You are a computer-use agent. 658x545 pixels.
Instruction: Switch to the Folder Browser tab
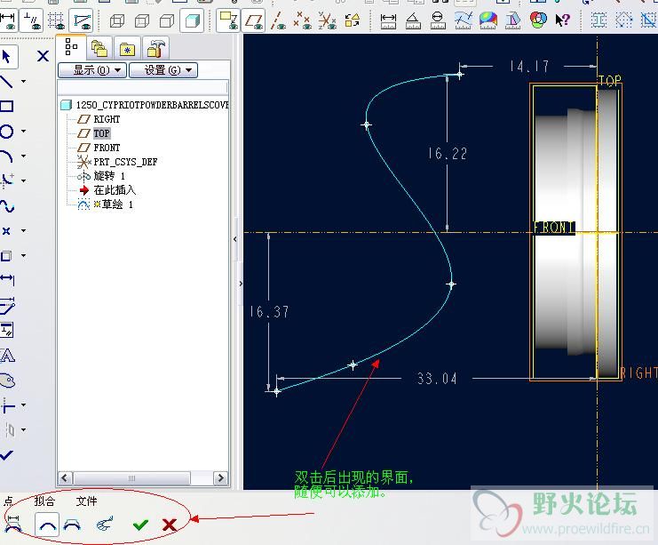point(99,49)
